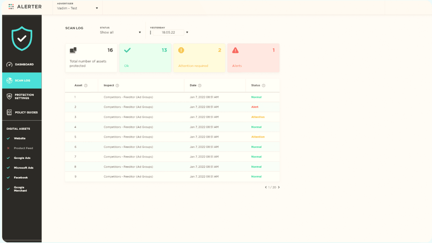Select Website digital asset
The width and height of the screenshot is (432, 243).
pyautogui.click(x=20, y=138)
